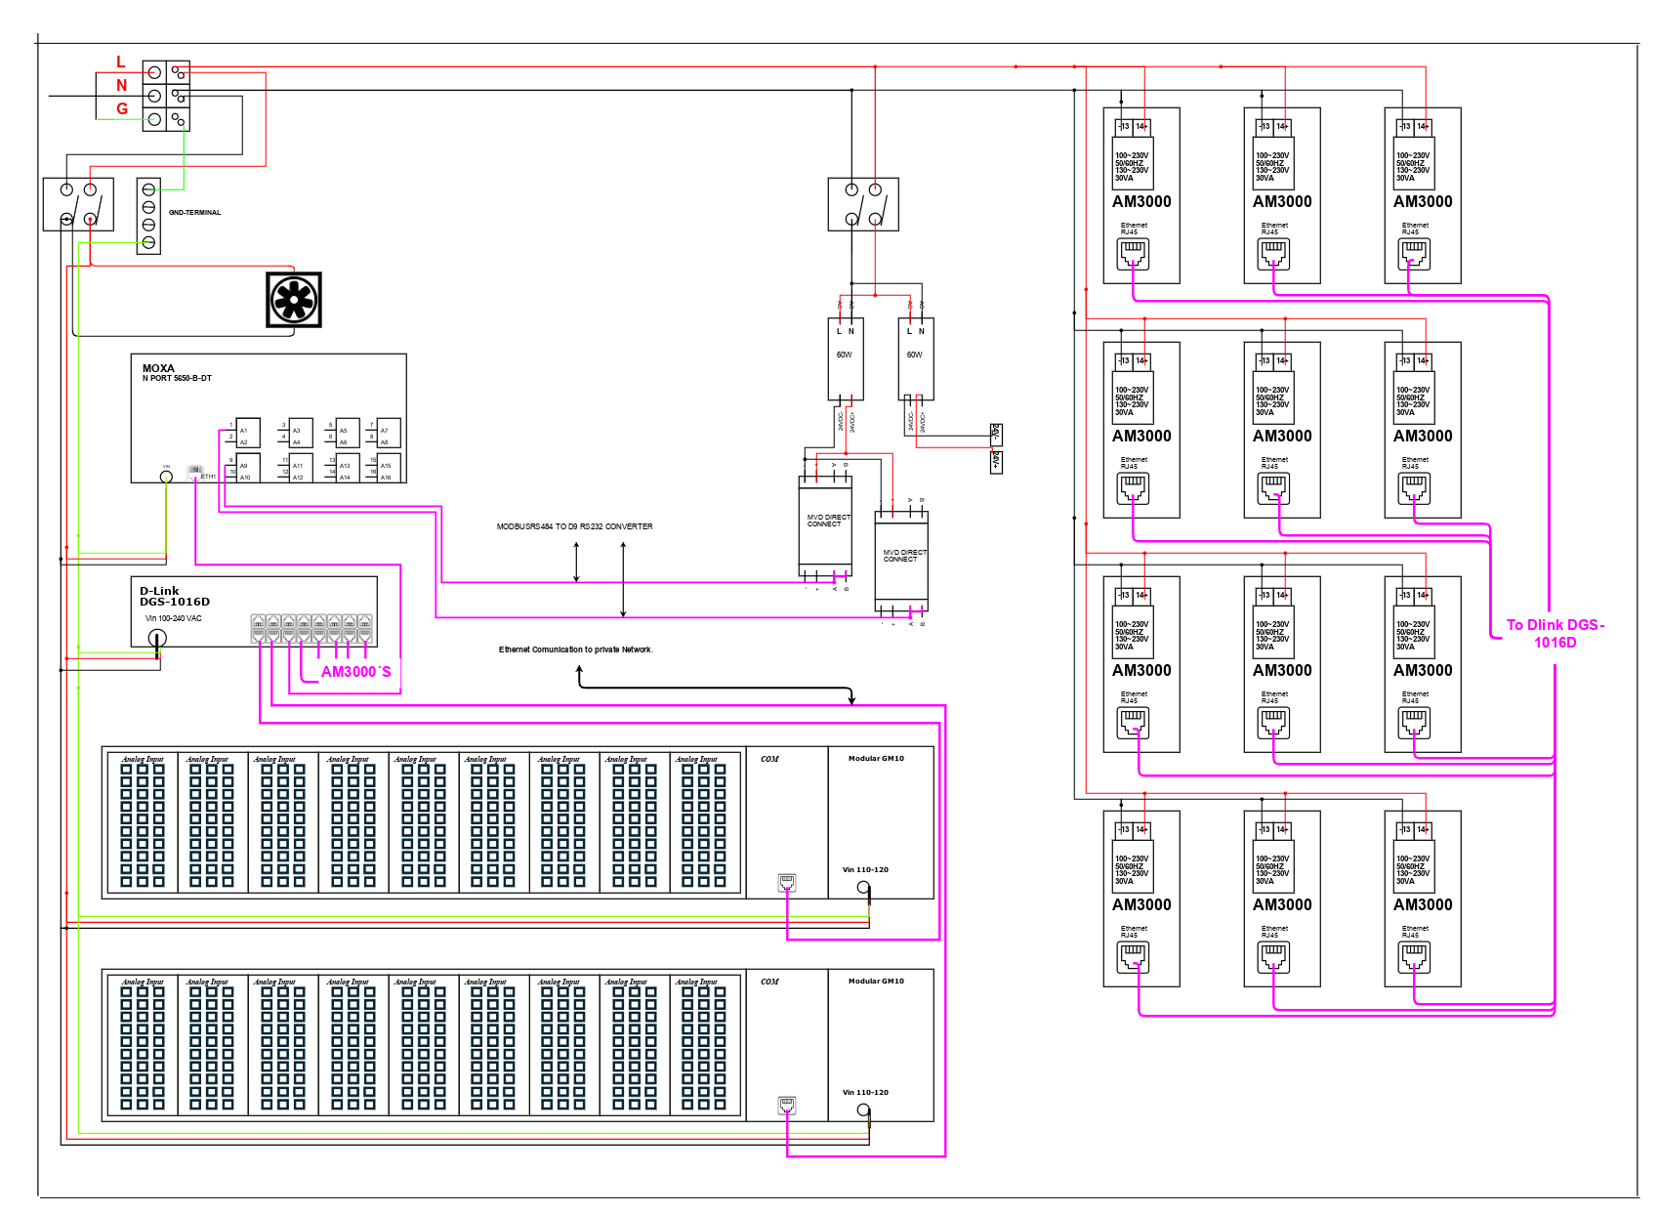Select the D-Link DGS-1016D title text

(174, 596)
